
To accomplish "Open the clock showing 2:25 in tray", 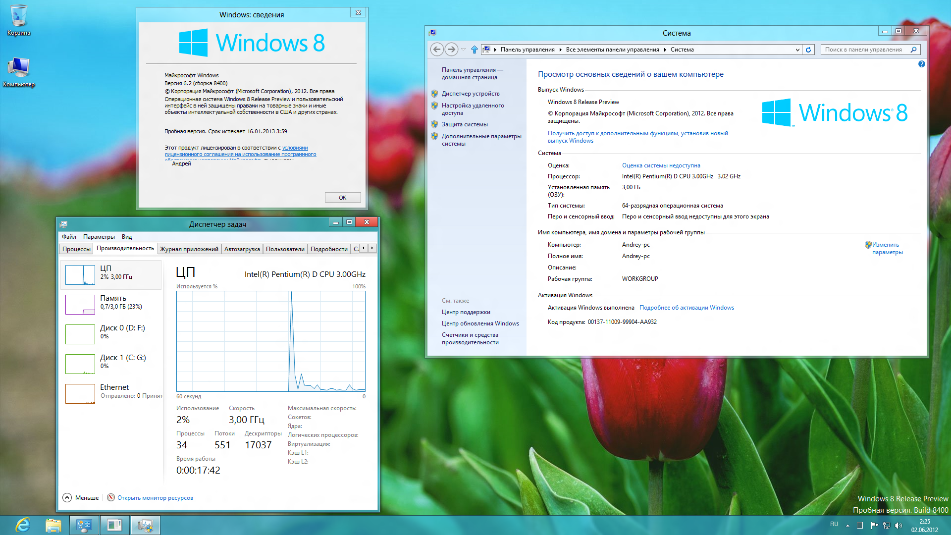I will pos(924,525).
